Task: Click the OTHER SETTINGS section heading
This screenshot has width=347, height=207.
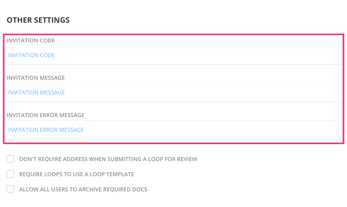Action: coord(38,20)
